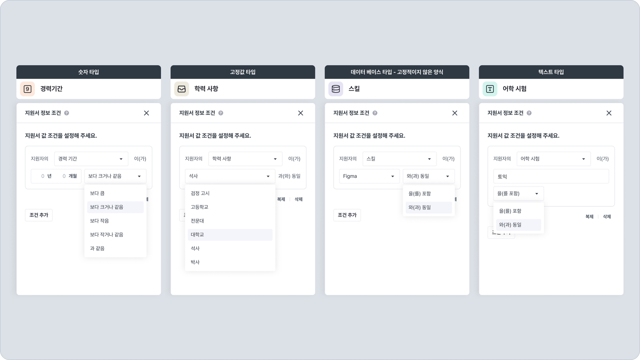Image resolution: width=640 pixels, height=360 pixels.
Task: Open the Figma skill dropdown
Action: [369, 176]
